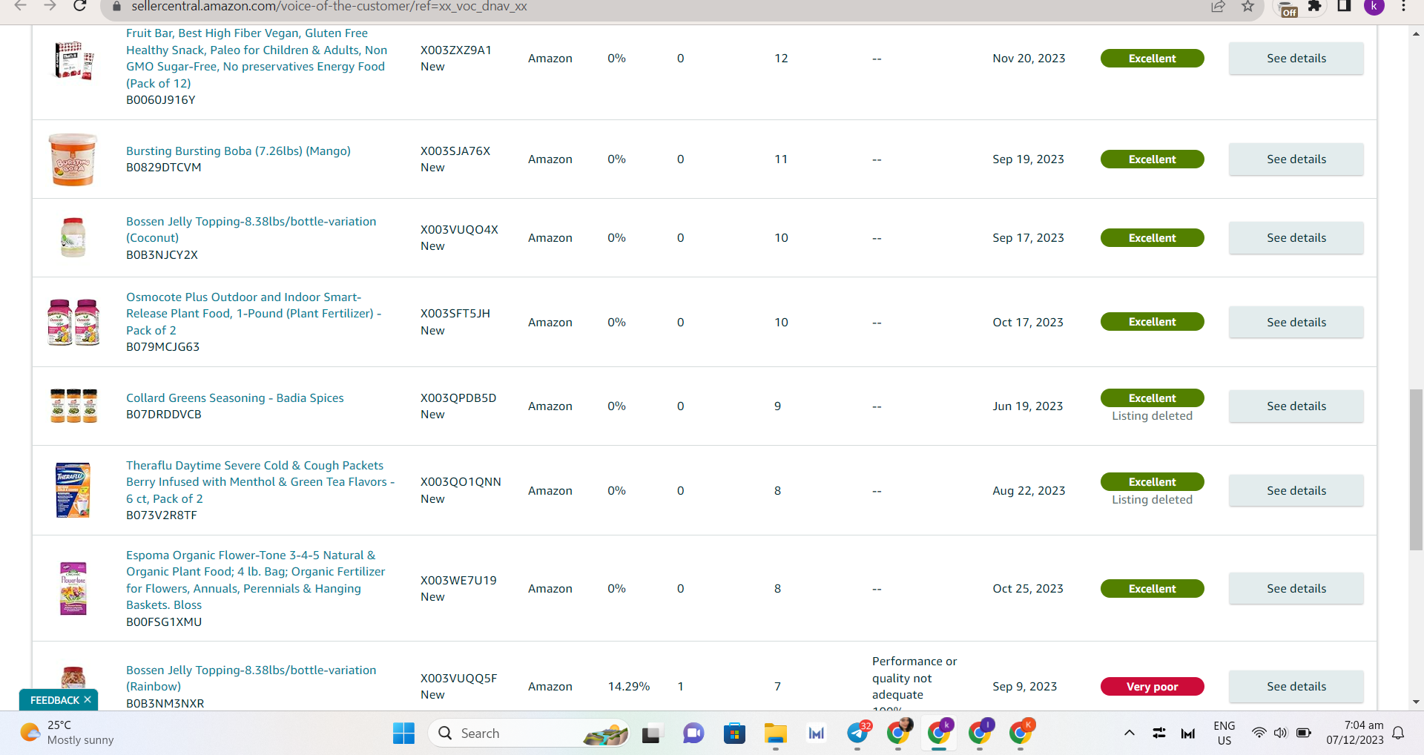See details for Espoma Organic Flower-Tone
This screenshot has height=755, width=1424.
pyautogui.click(x=1296, y=589)
